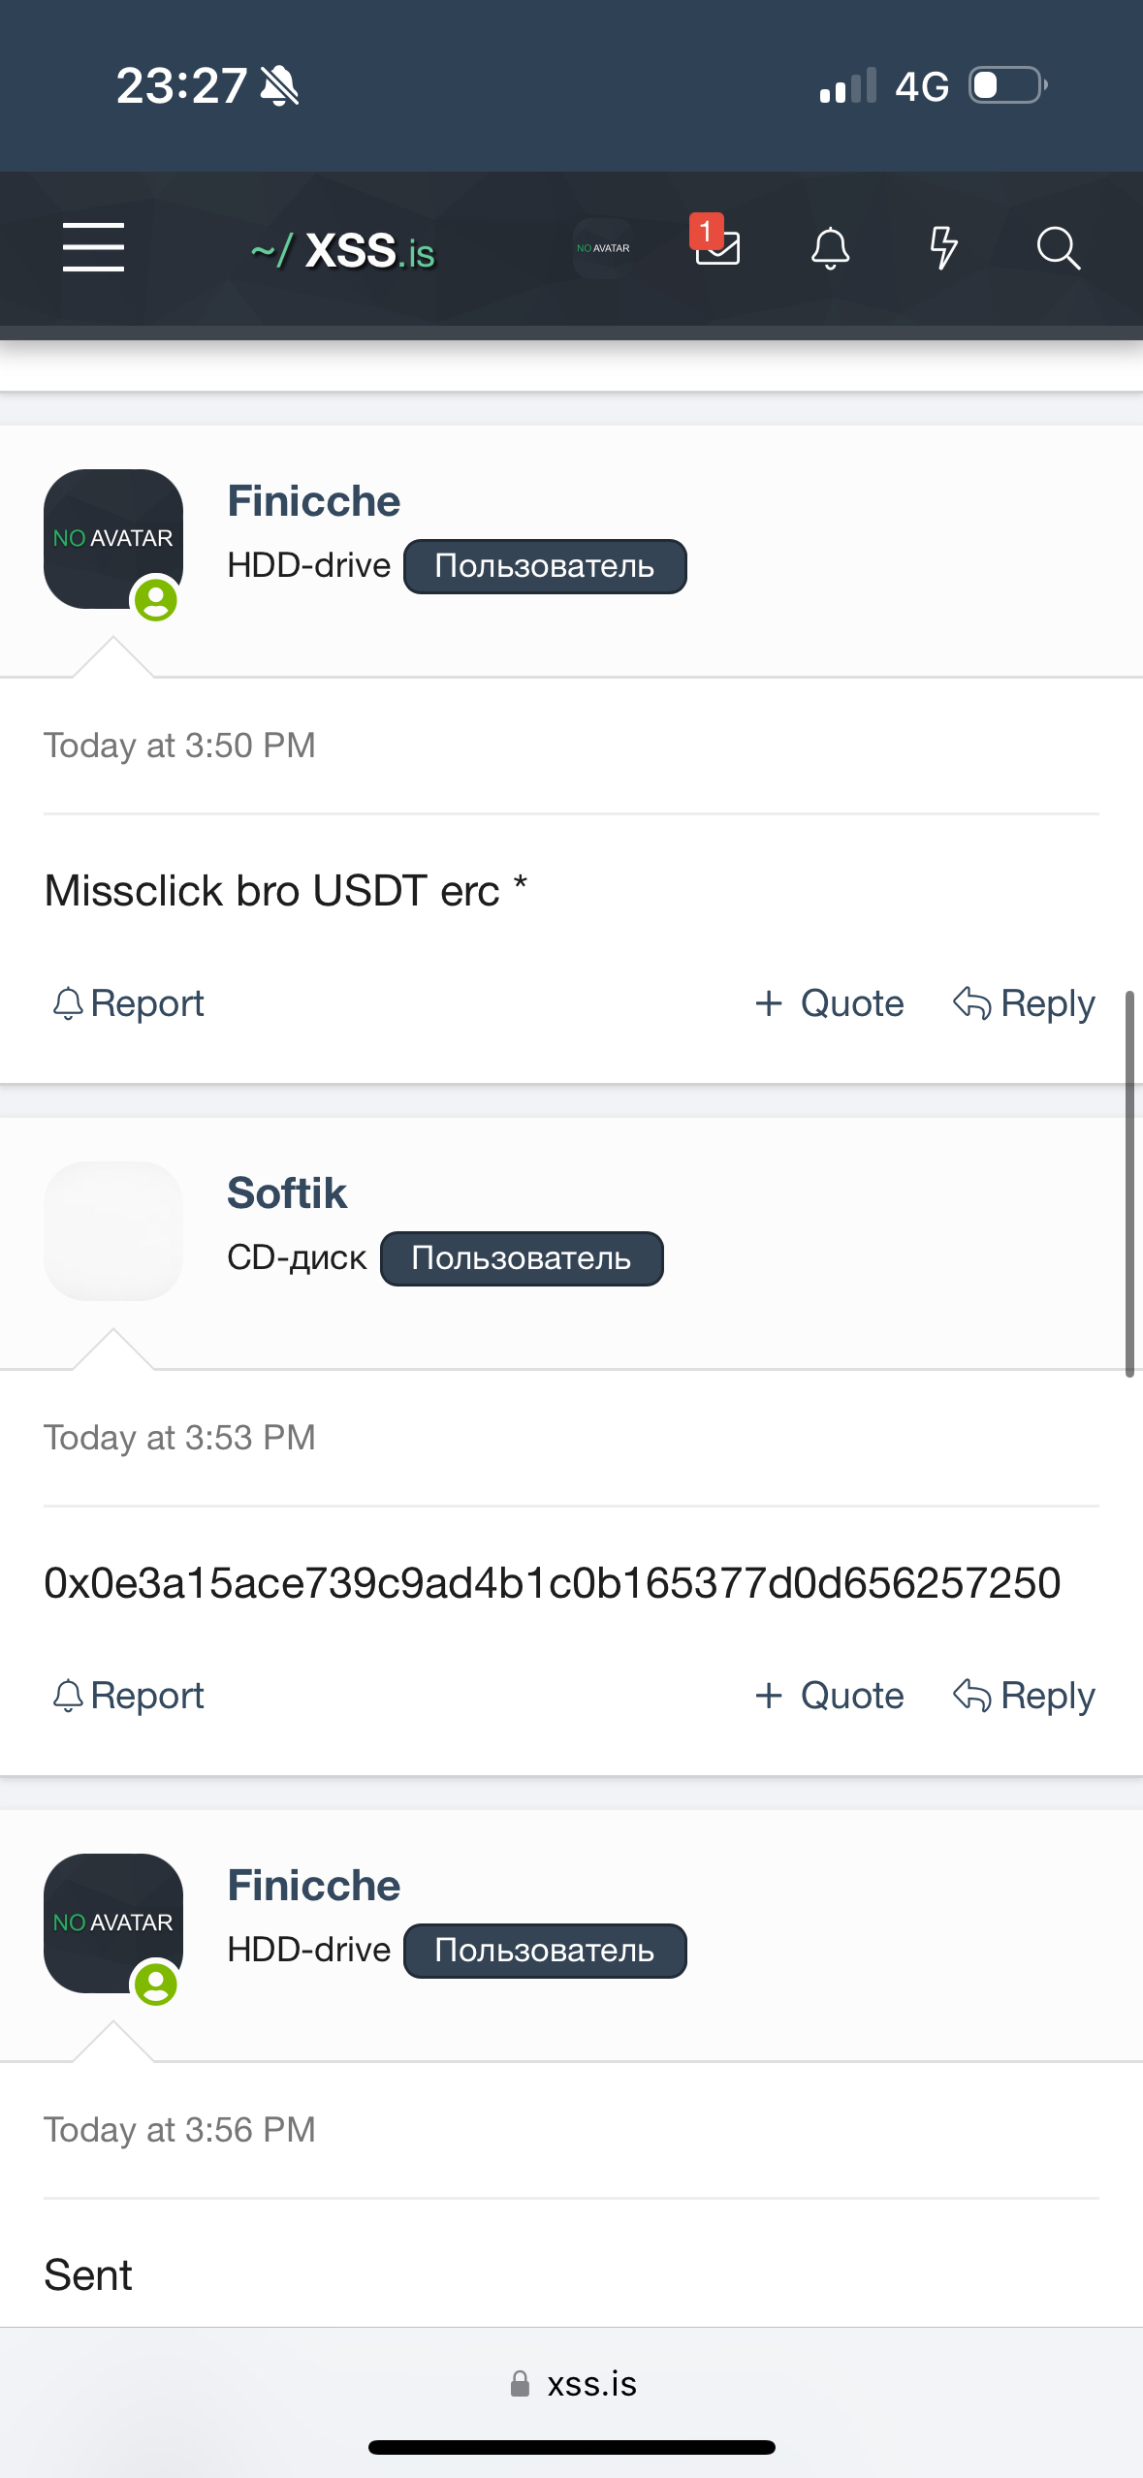Report Softik's wallet address post

coord(129,1696)
